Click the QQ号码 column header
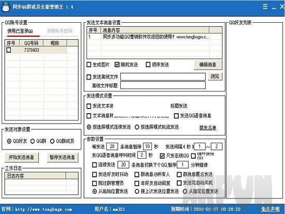285x214 pixels. 32,43
